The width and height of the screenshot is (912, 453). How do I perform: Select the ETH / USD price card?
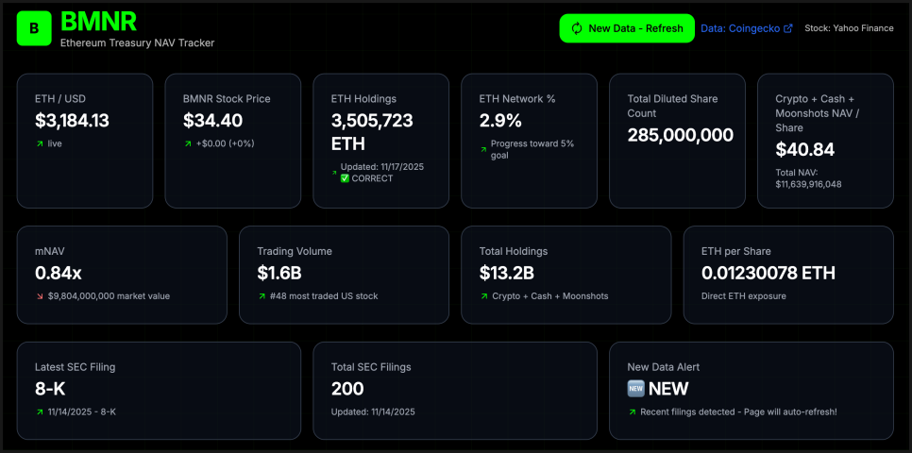click(x=85, y=141)
